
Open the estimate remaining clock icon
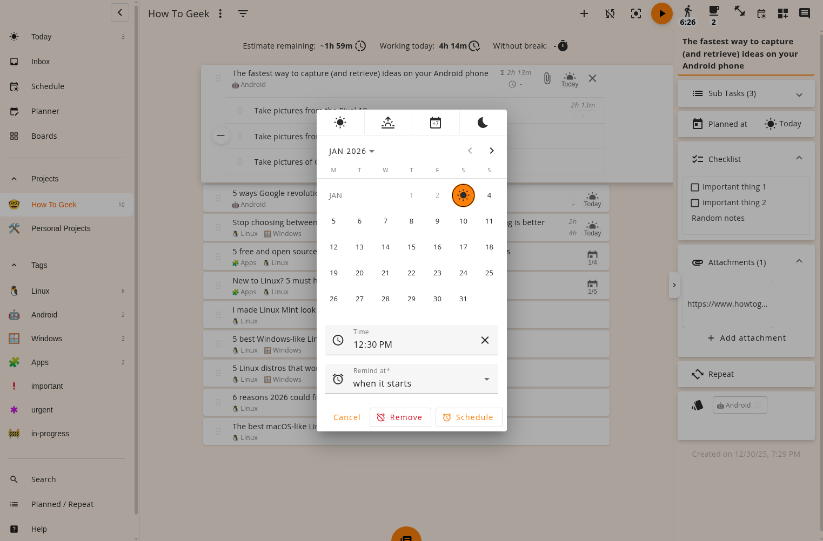[x=360, y=46]
